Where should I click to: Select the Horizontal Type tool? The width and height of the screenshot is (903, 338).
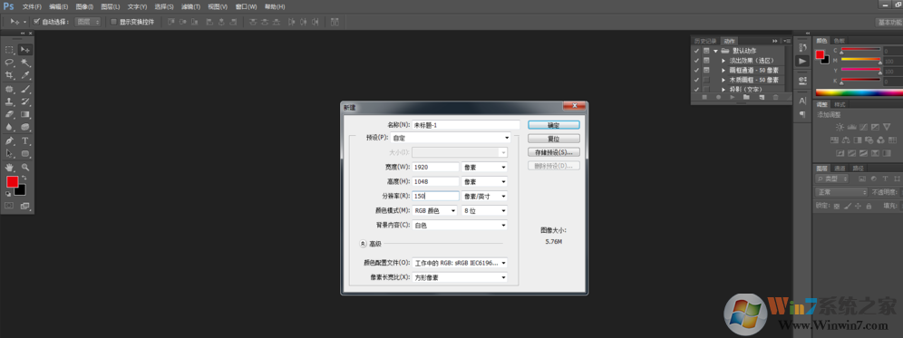click(25, 140)
